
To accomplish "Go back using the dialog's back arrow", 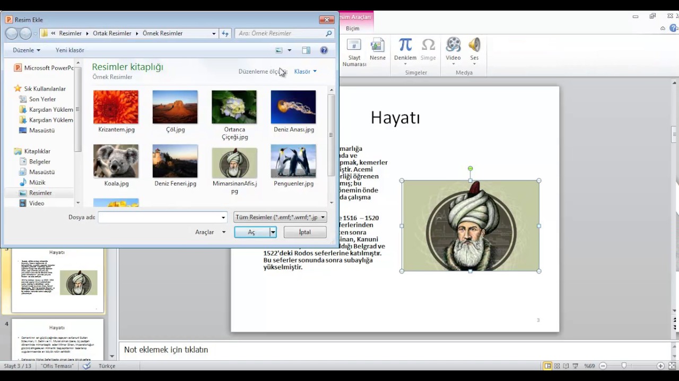I will click(x=11, y=33).
